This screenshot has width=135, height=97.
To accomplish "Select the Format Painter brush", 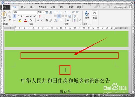I will (x=9, y=20).
